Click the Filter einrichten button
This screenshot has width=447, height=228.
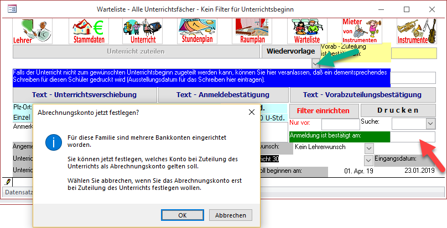324,110
